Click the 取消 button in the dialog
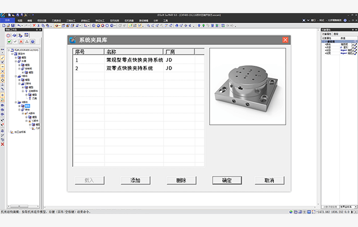 [x=269, y=180]
